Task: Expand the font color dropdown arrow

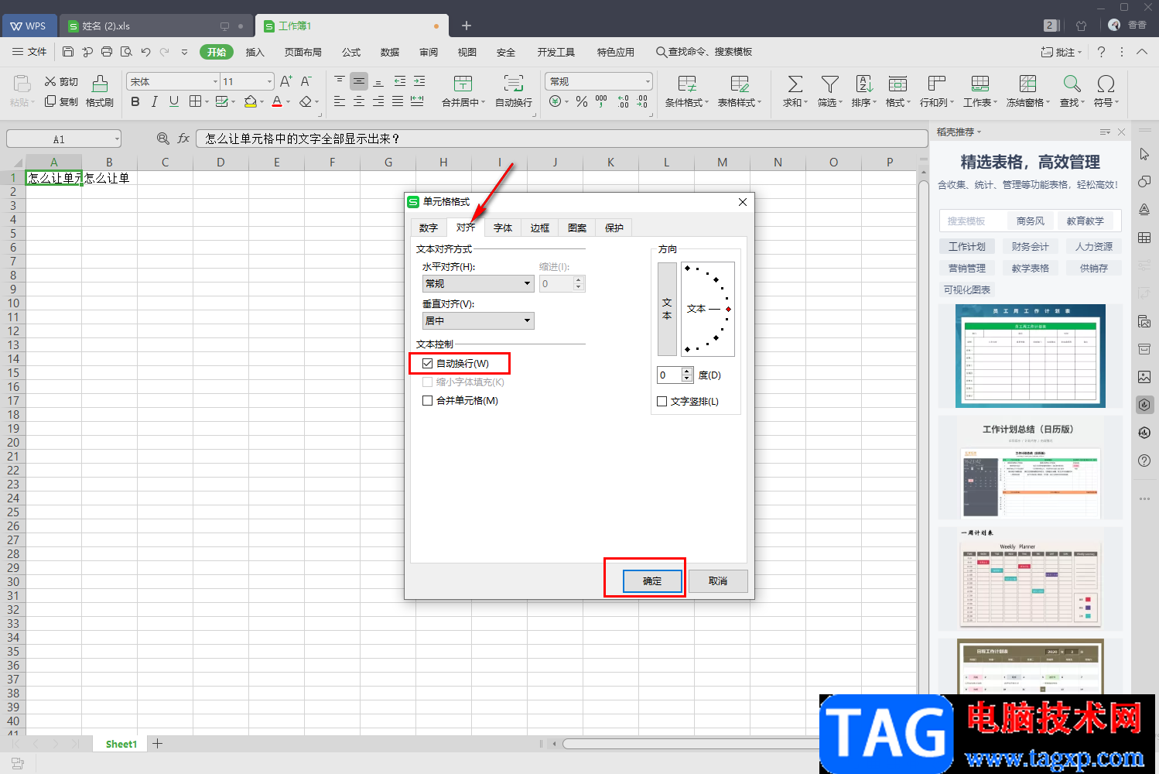Action: tap(288, 102)
